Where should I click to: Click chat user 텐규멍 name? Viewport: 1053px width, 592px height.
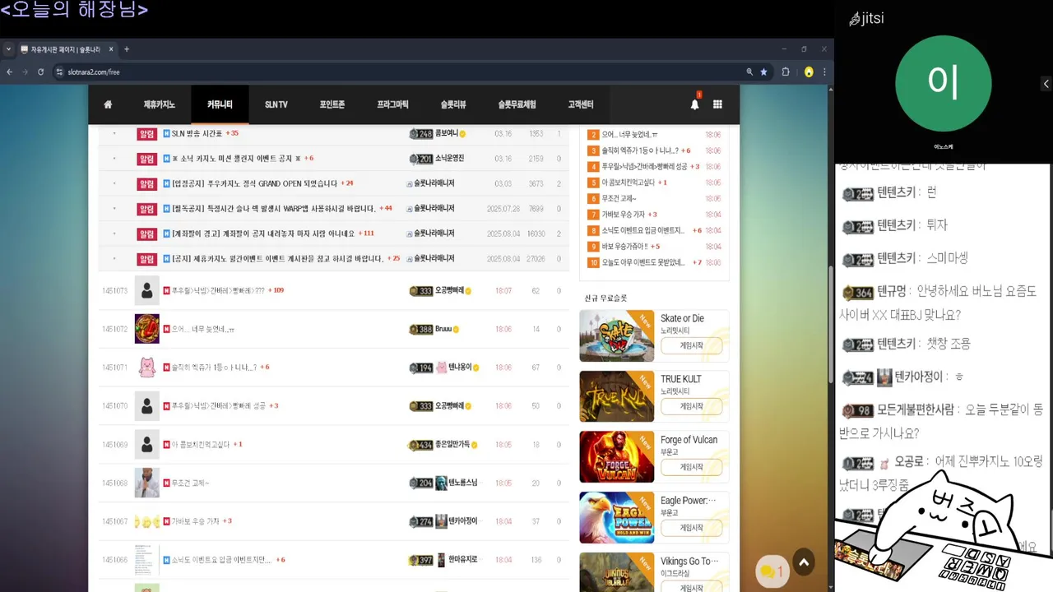coord(892,291)
